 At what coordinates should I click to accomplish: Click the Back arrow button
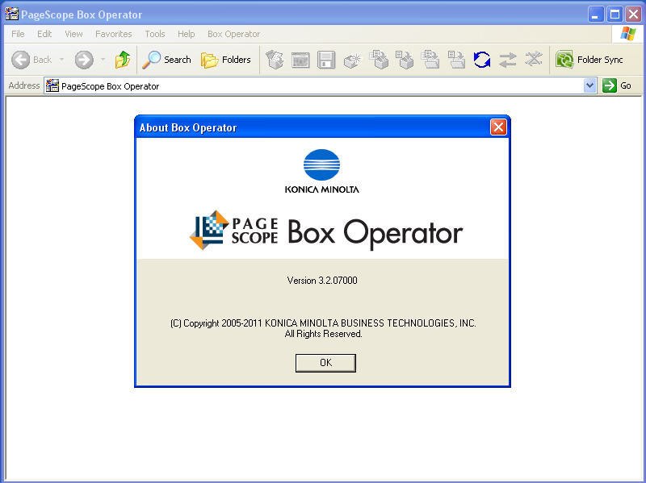21,60
